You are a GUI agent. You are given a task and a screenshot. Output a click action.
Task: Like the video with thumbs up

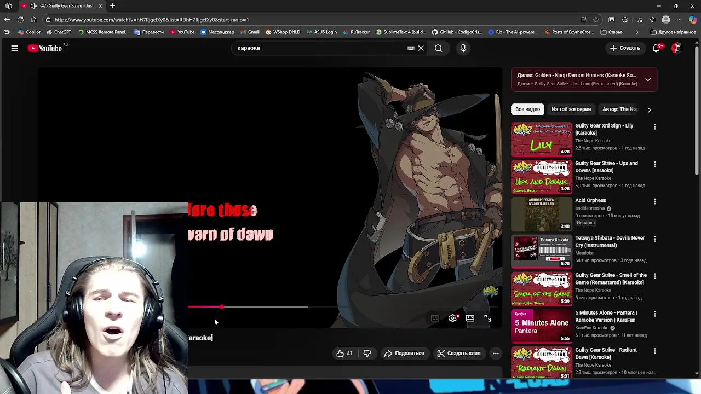(x=344, y=354)
